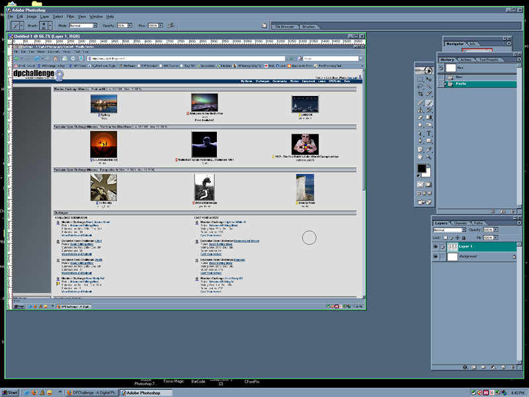529x397 pixels.
Task: Switch to the Channels tab
Action: click(460, 223)
